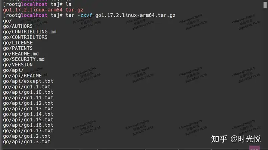Click the go/api/go1.10.txt output line
This screenshot has height=150, width=268.
click(28, 92)
